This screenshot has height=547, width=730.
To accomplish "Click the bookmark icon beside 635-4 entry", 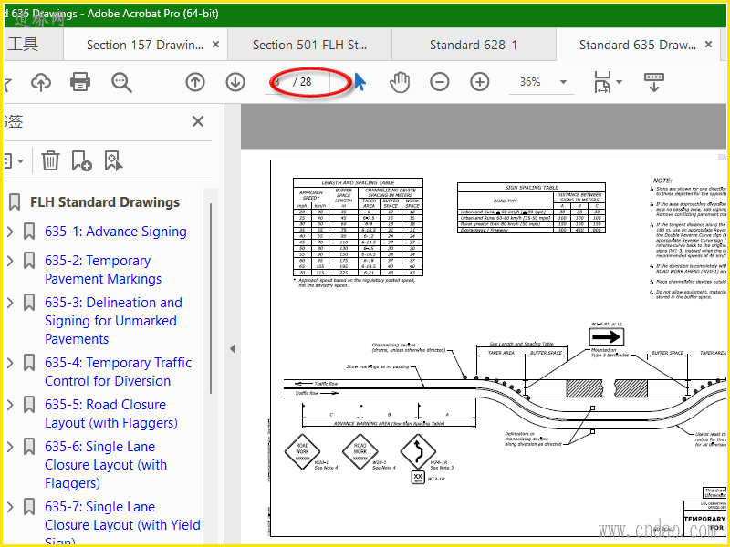I will click(29, 362).
